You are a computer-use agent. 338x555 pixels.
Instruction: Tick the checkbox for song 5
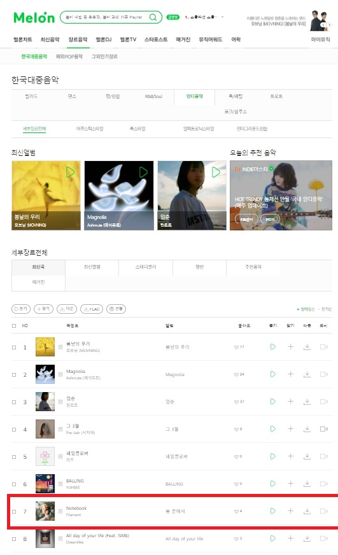(14, 457)
